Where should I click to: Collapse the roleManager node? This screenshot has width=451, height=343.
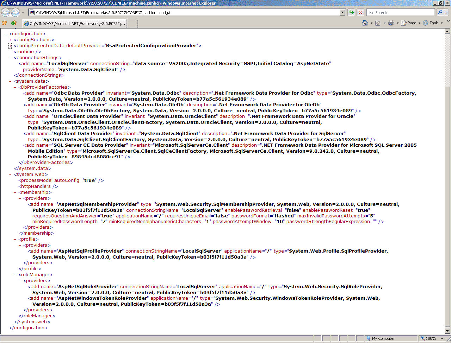15,275
